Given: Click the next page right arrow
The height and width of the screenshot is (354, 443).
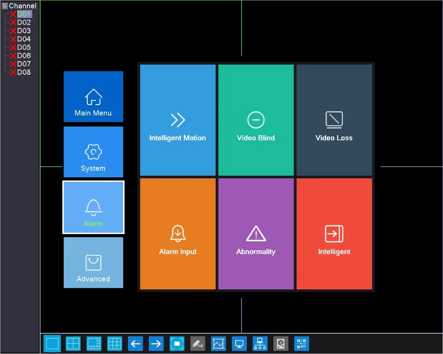Looking at the screenshot, I should (156, 343).
